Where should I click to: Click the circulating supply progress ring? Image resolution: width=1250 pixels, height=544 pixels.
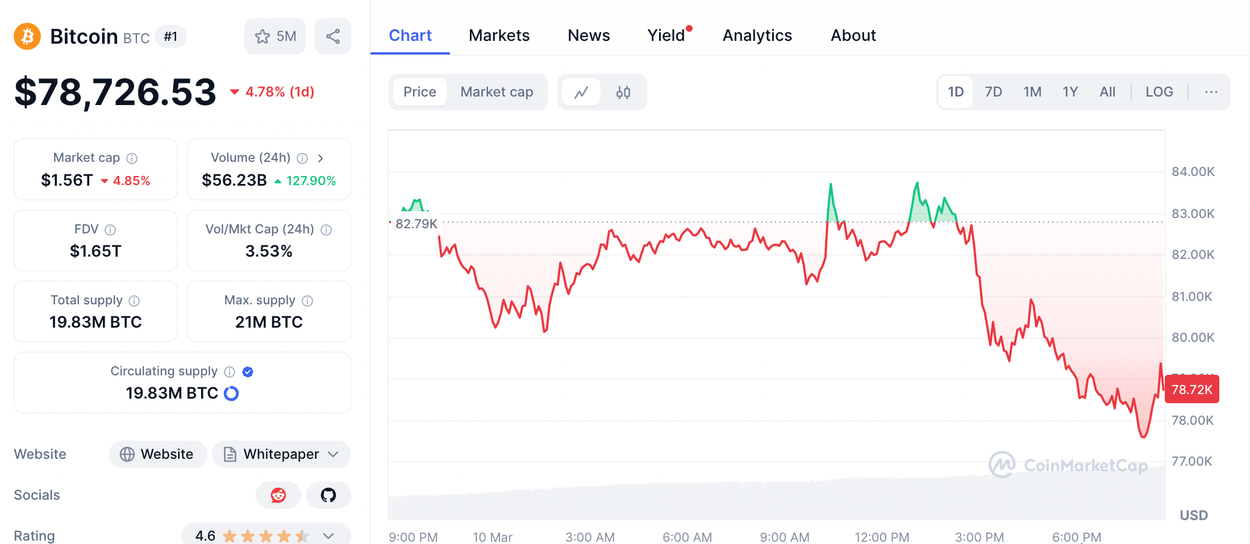(x=231, y=393)
